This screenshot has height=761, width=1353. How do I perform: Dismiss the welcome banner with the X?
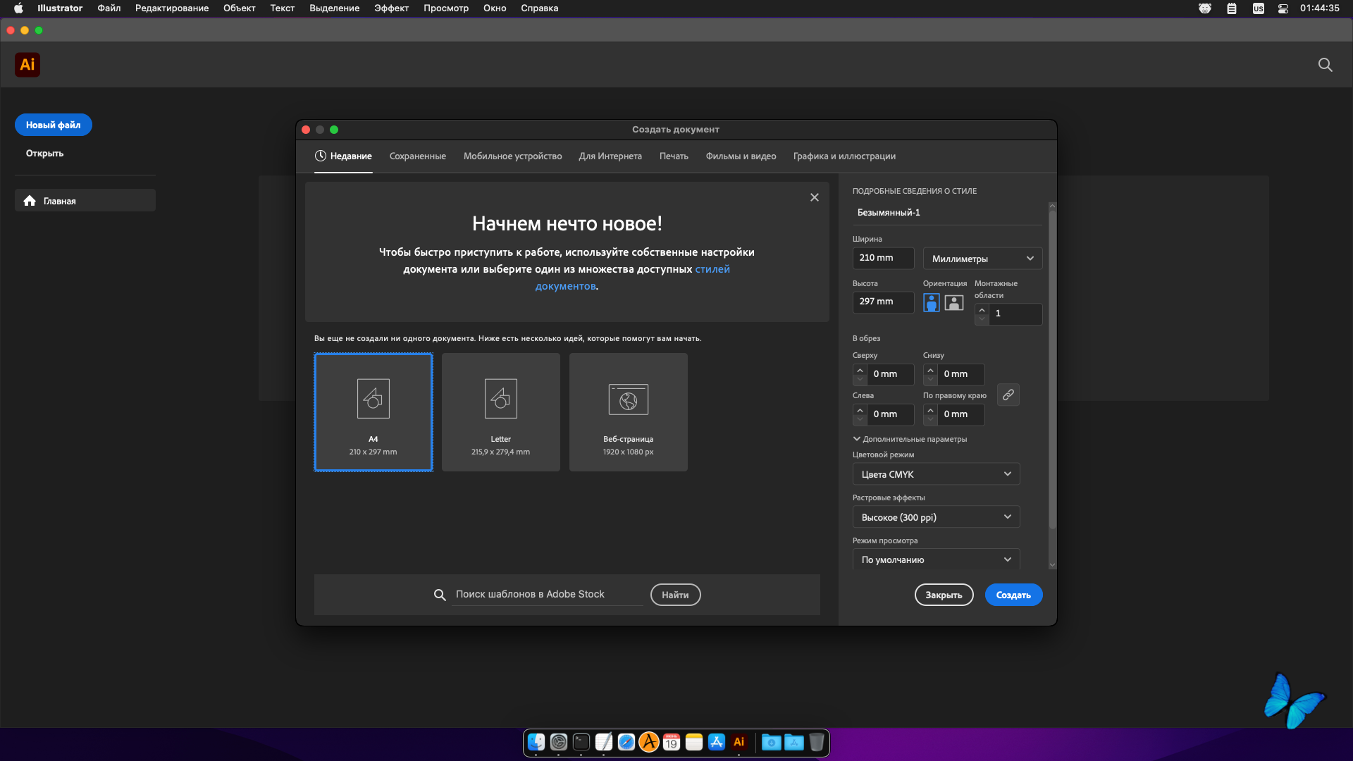pyautogui.click(x=815, y=197)
